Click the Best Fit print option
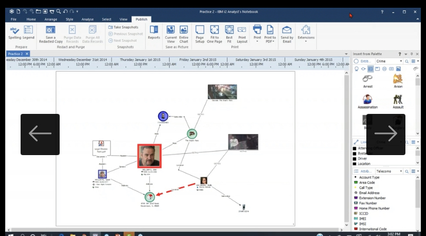Screen dimensions: 426x236 pyautogui.click(x=229, y=35)
